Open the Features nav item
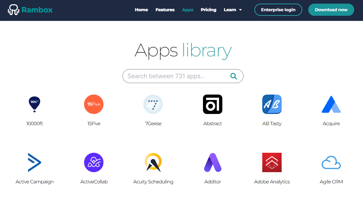 [165, 10]
